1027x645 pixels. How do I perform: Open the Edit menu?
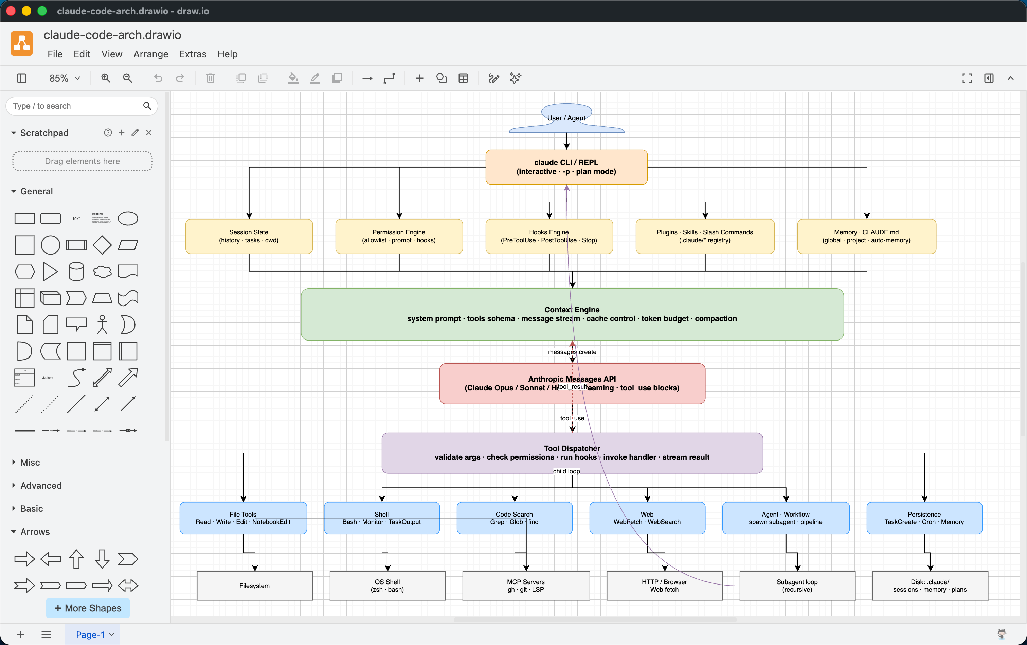pyautogui.click(x=82, y=54)
